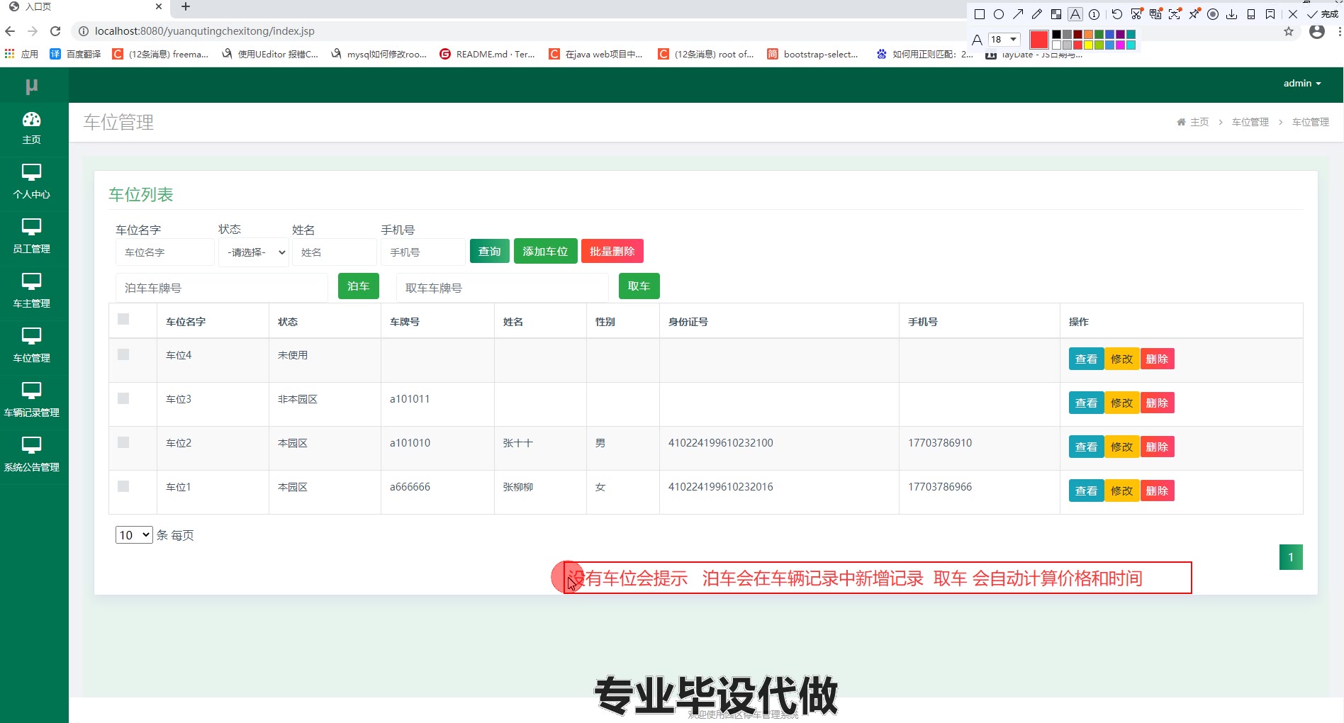Tick the checkbox for 车位4 row
Viewport: 1344px width, 723px height.
tap(123, 354)
